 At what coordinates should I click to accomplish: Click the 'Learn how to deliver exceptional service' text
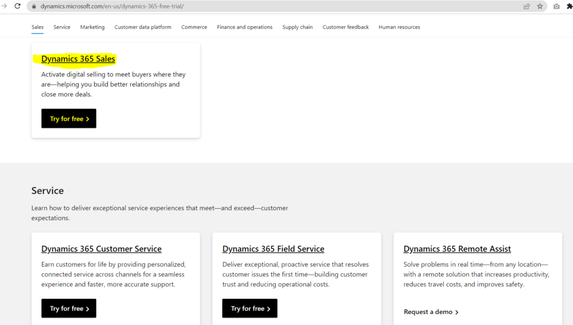tap(159, 213)
